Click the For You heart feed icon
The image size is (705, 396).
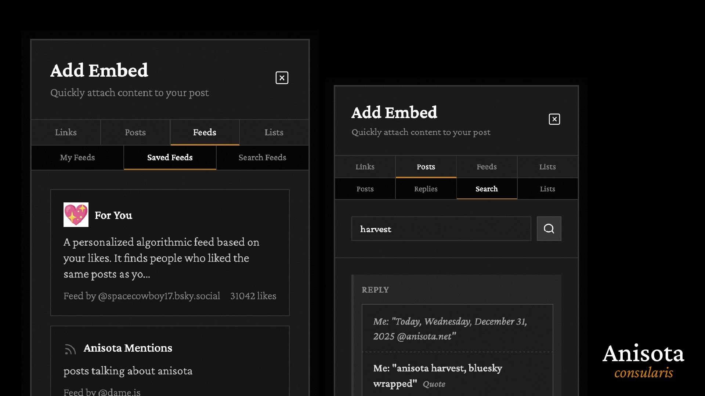(x=76, y=215)
